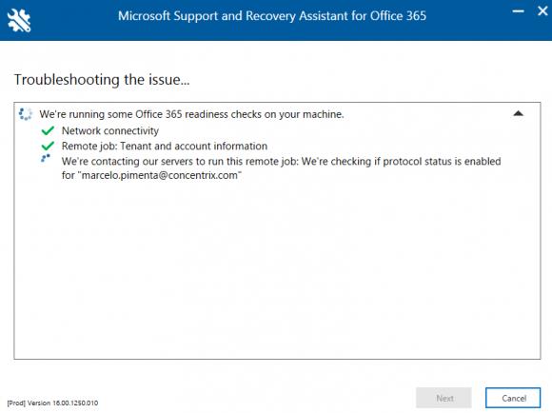Click the blue loading dots beside the remote job line
The height and width of the screenshot is (413, 552).
pos(46,158)
